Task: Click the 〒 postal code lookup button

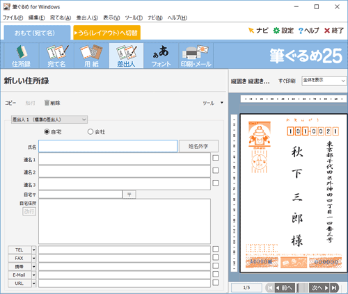Action: [129, 195]
